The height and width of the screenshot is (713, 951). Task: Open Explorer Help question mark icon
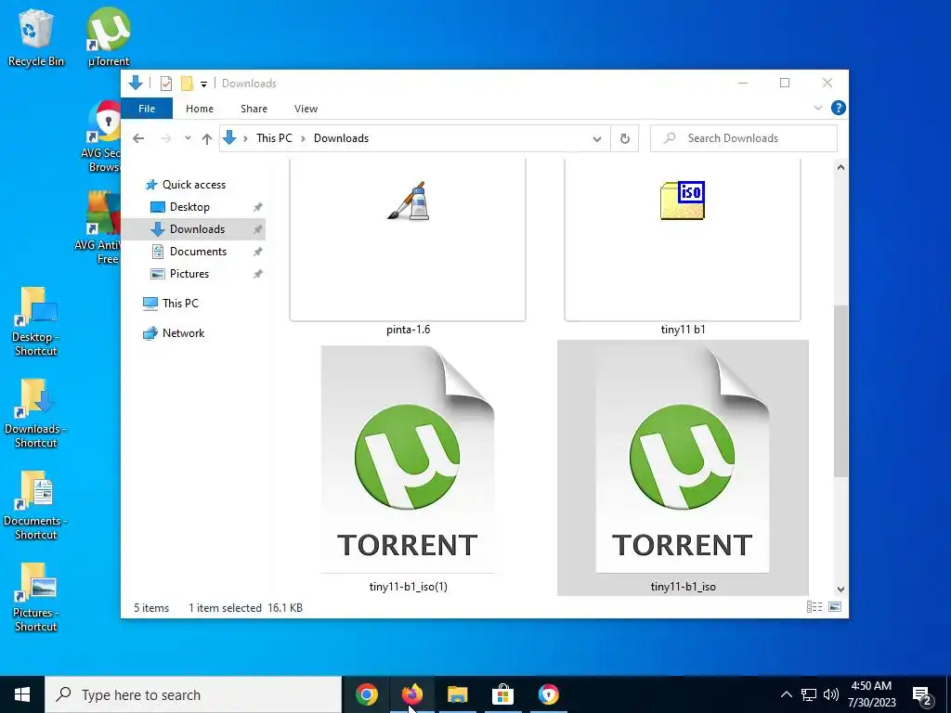839,108
